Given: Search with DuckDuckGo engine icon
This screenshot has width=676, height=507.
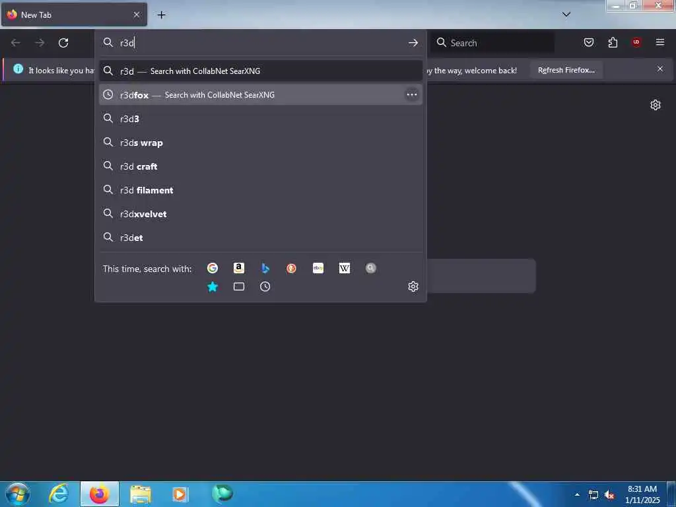Looking at the screenshot, I should coord(291,268).
